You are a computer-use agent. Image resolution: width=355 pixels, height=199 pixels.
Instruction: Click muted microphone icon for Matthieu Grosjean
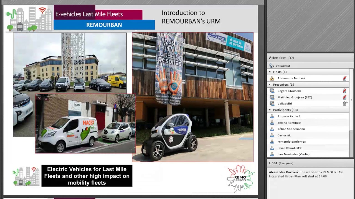(x=344, y=97)
